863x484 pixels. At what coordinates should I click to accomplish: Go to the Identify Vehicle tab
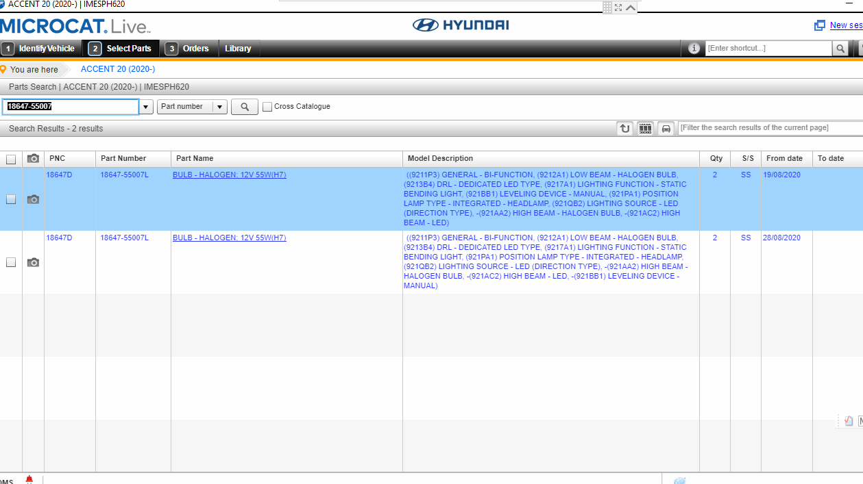click(40, 49)
